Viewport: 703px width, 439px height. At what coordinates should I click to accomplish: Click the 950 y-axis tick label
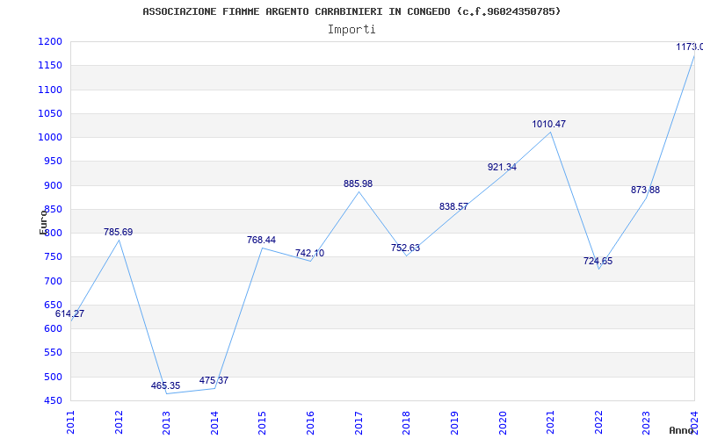[54, 162]
